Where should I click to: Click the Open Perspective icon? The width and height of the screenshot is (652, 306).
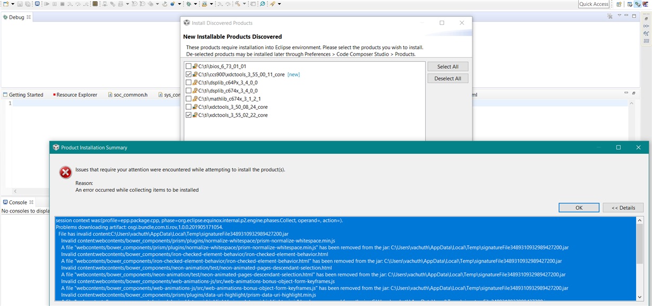[619, 4]
